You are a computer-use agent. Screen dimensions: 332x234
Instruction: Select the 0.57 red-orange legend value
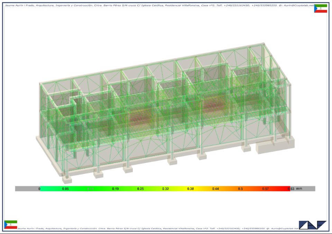click(265, 189)
